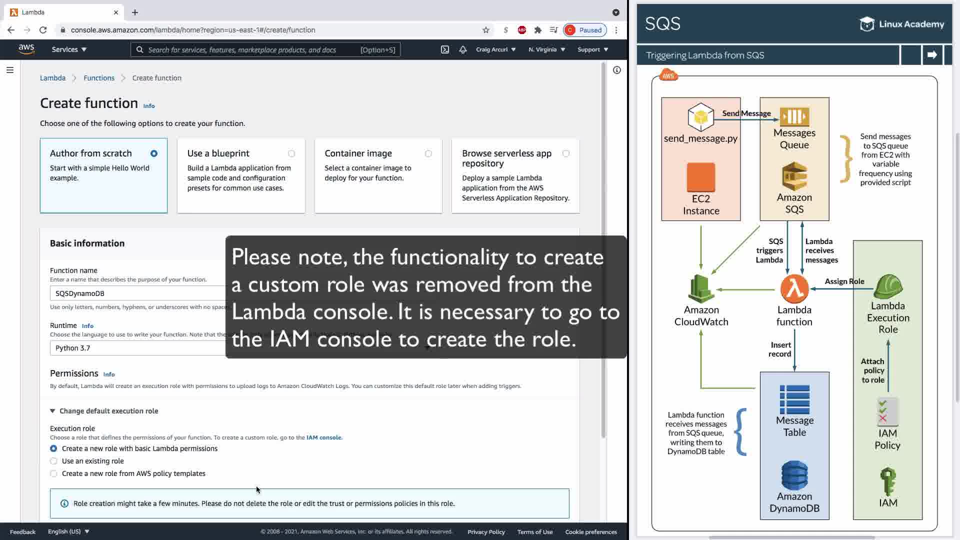Select Container image option
This screenshot has height=540, width=960.
click(x=428, y=153)
